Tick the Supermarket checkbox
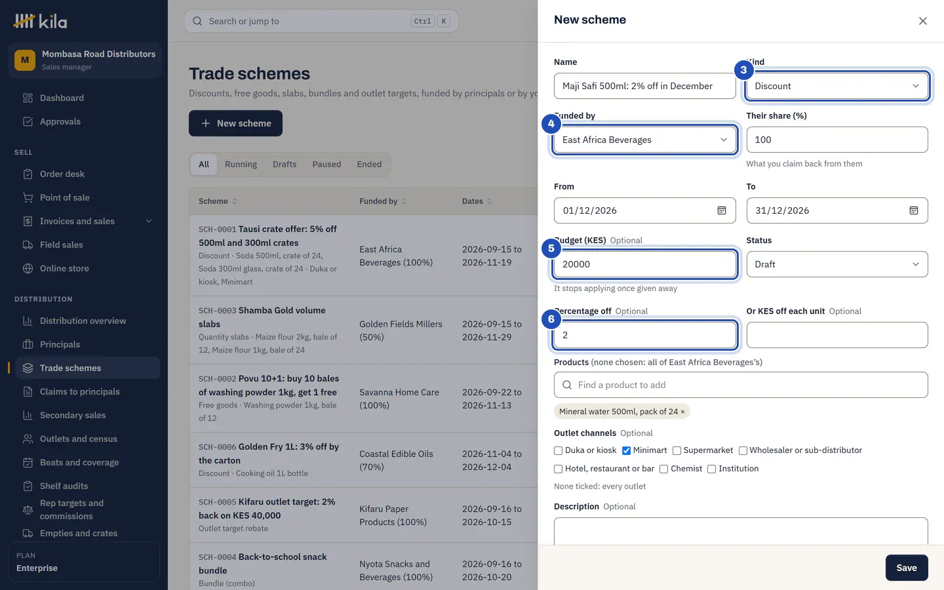Viewport: 944px width, 590px height. point(677,450)
